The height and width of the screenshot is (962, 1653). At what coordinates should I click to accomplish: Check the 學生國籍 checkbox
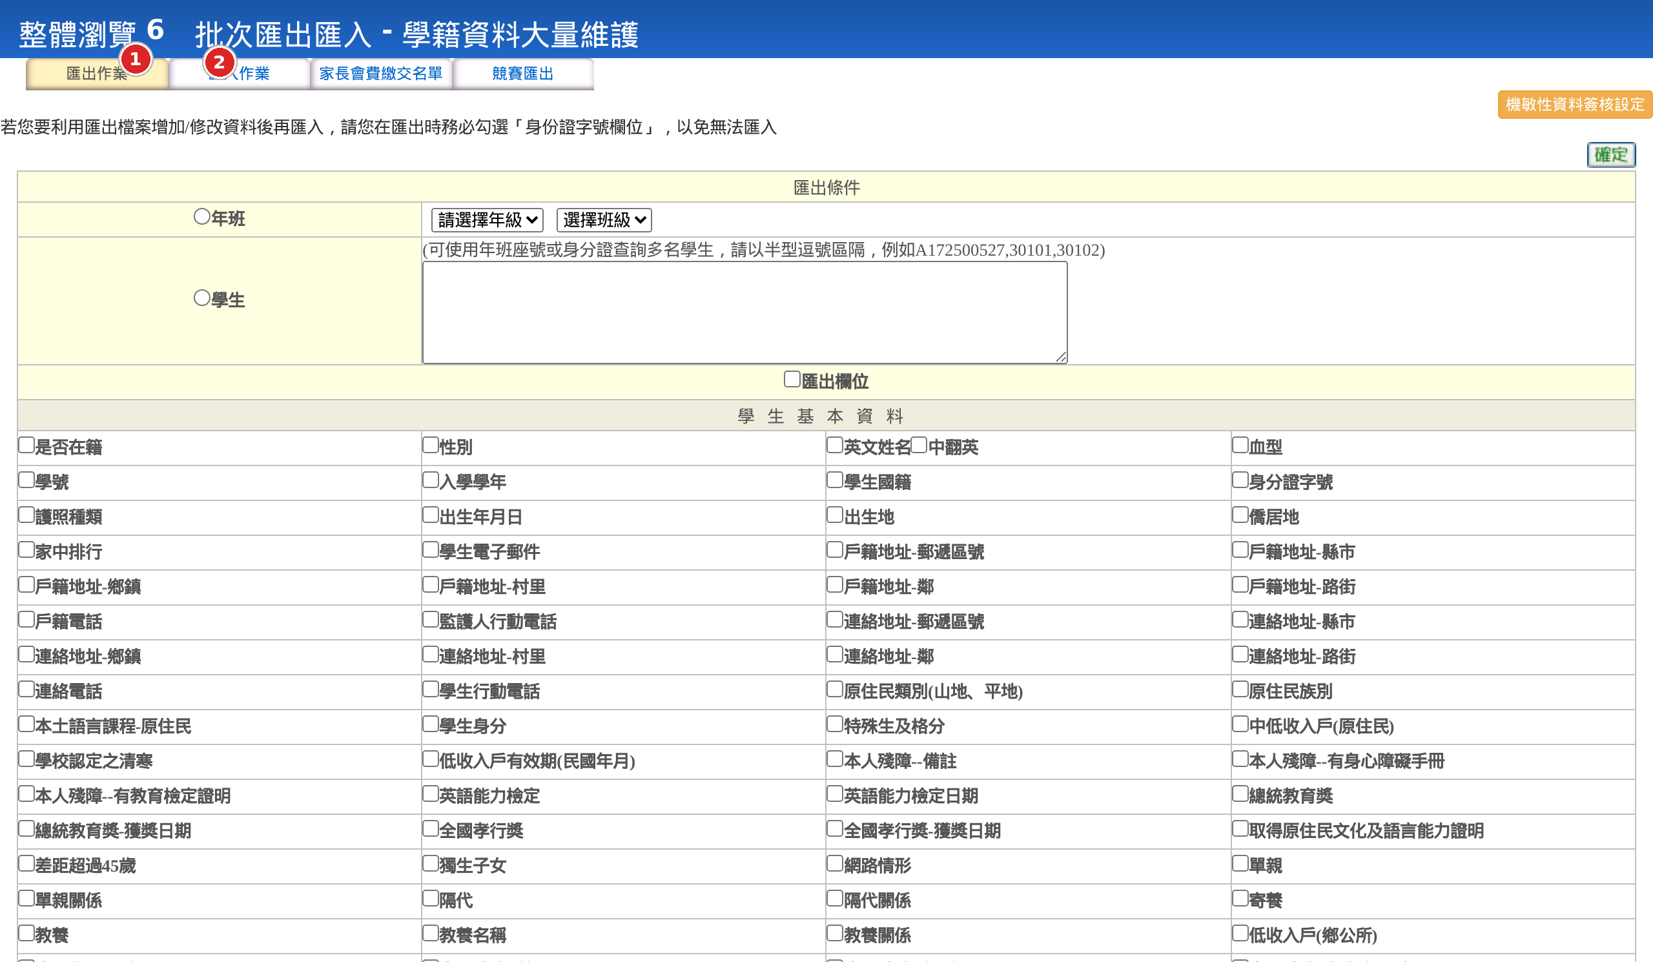834,480
